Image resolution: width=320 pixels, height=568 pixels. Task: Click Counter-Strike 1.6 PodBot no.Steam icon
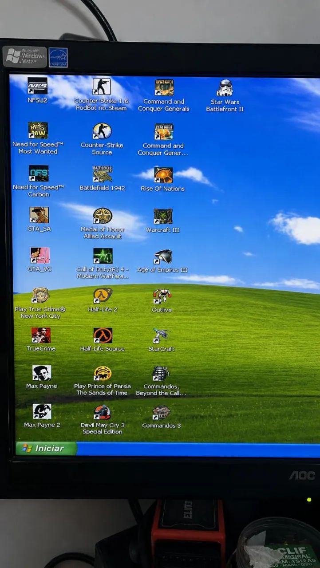(102, 87)
